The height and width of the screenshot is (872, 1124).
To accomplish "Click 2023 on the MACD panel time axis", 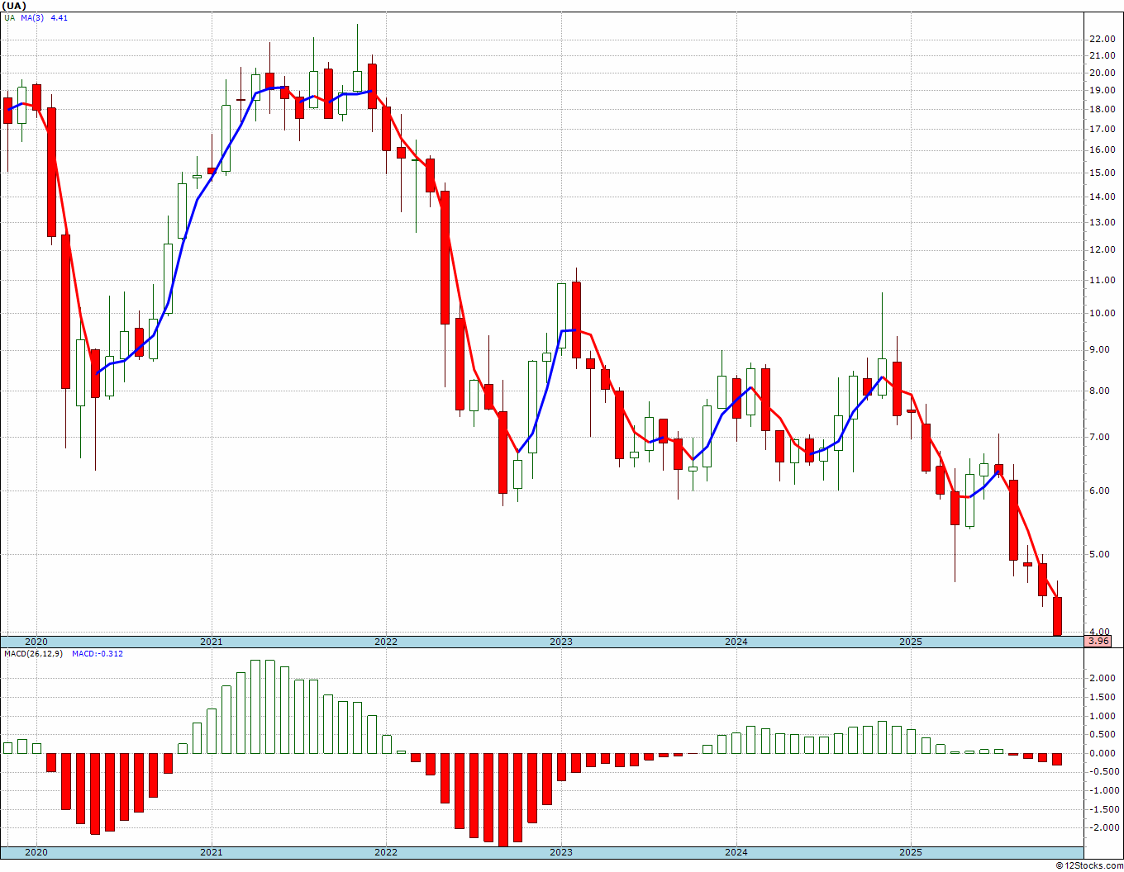I will click(x=560, y=852).
